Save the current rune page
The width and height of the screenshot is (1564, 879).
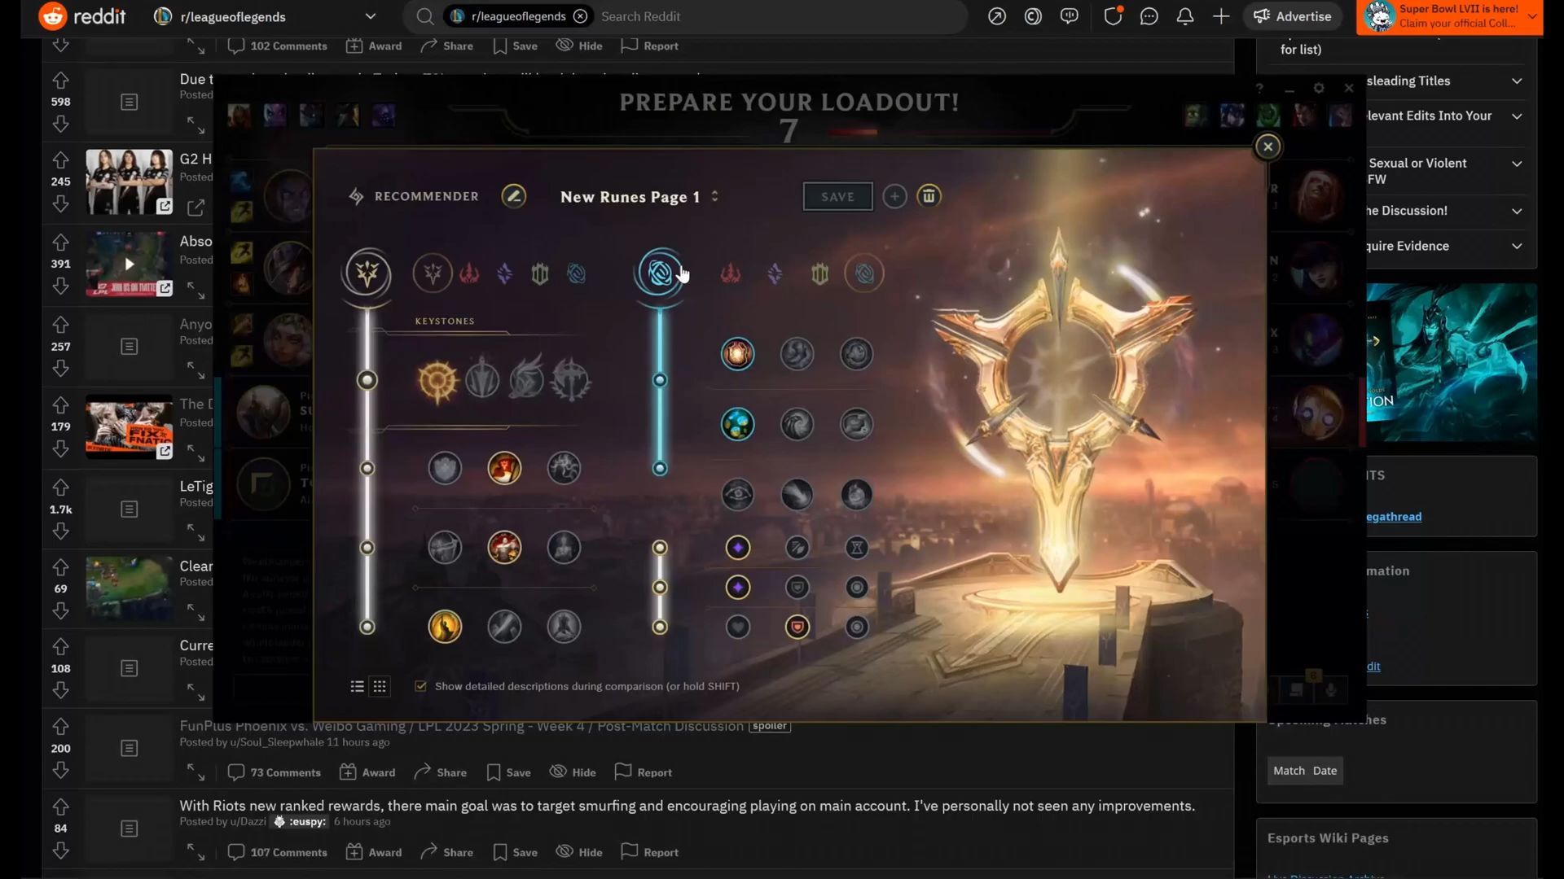pos(837,196)
